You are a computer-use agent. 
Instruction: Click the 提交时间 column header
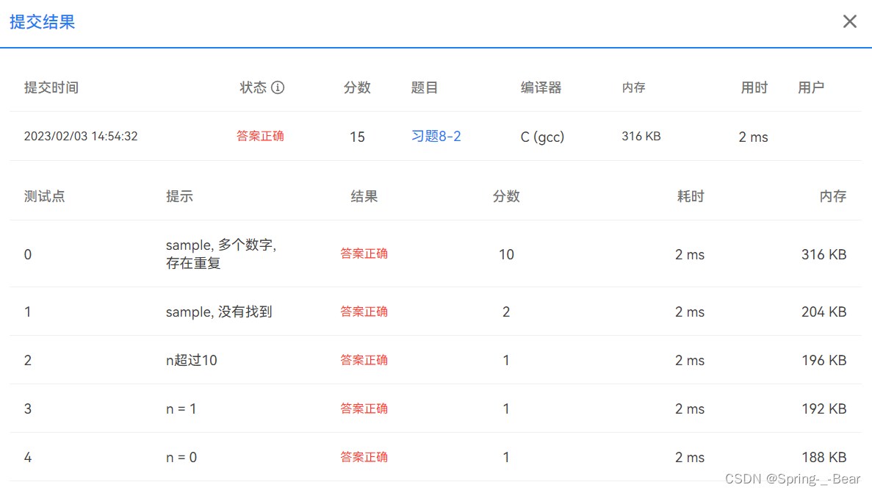coord(51,87)
